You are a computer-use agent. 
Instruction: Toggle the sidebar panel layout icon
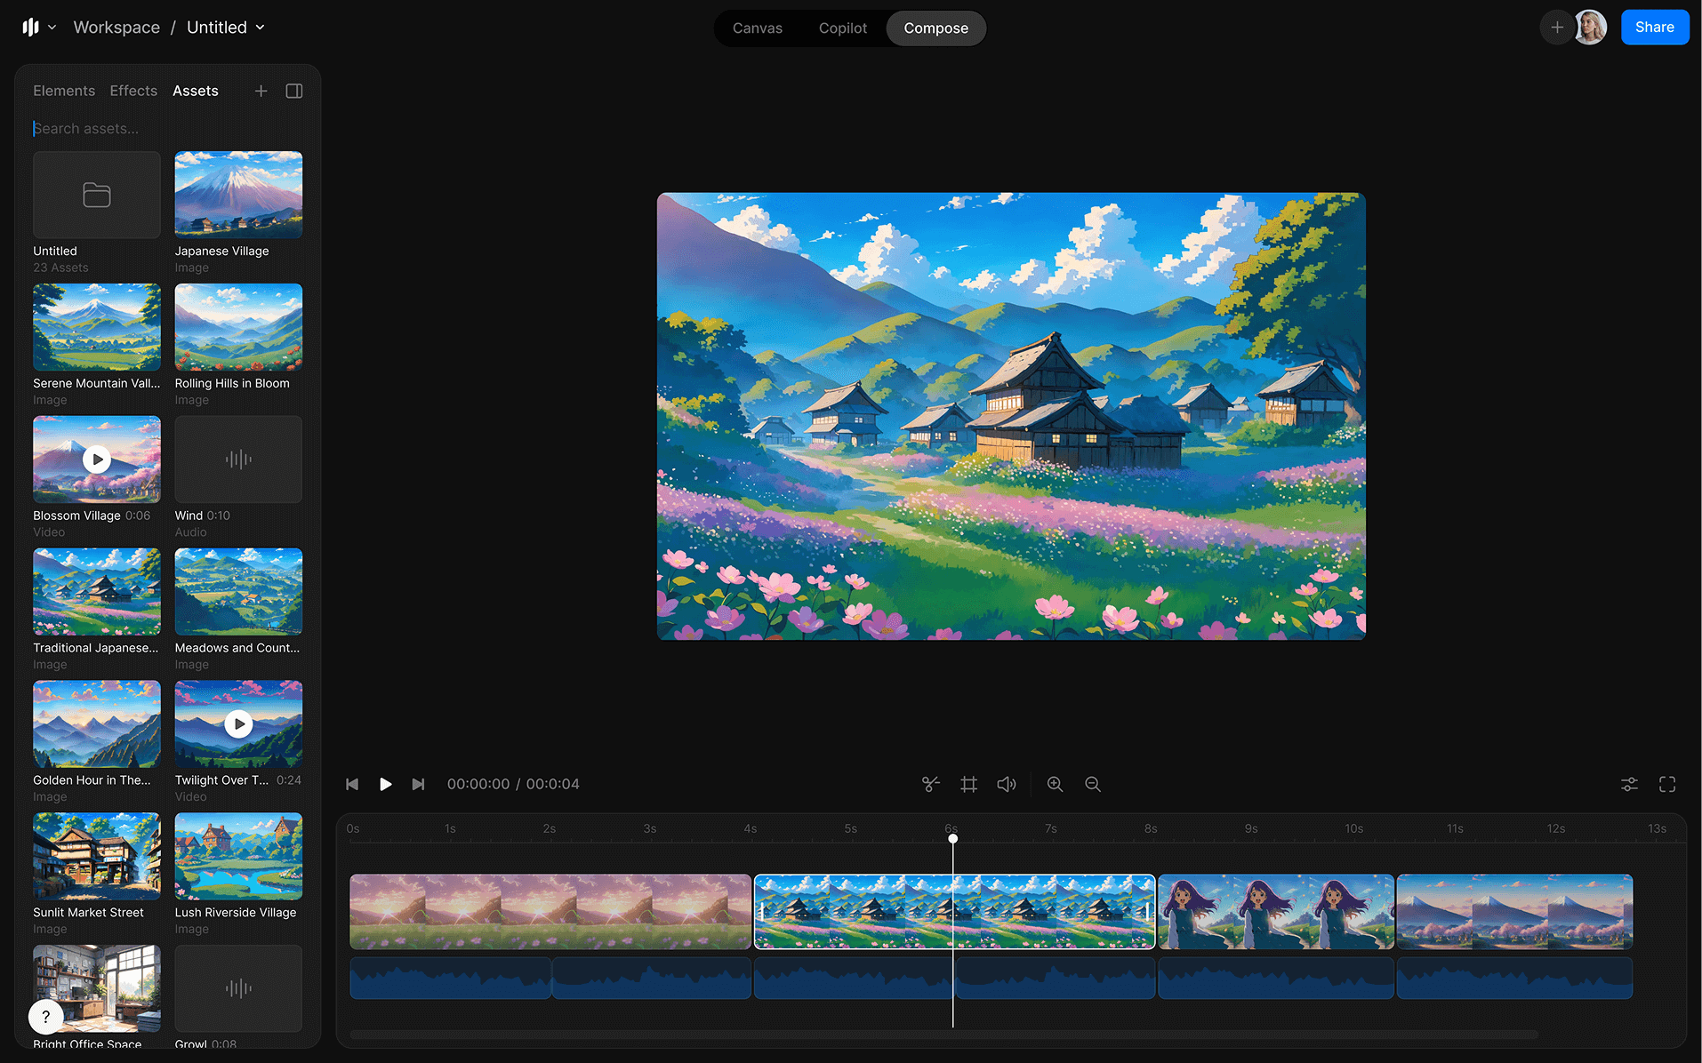(294, 91)
